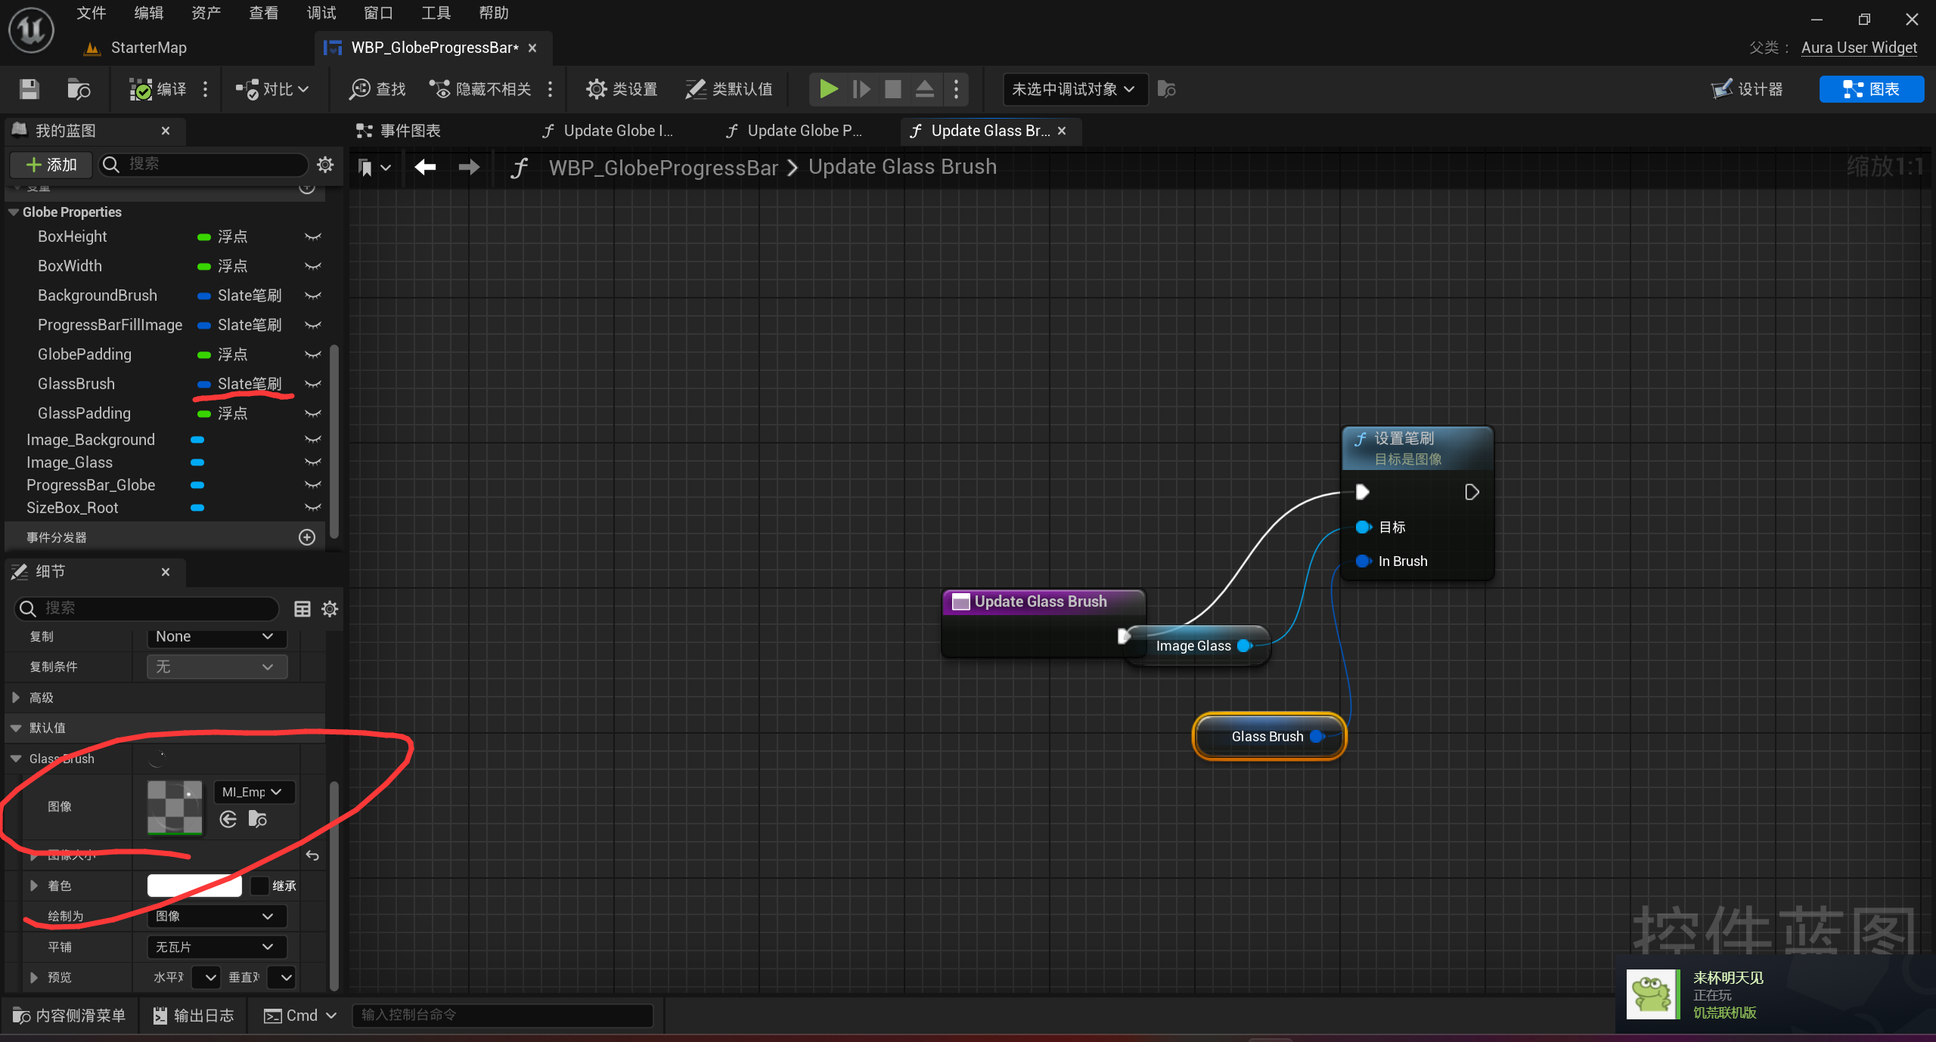Select the Glass Brush getter node
The height and width of the screenshot is (1042, 1936).
1269,736
